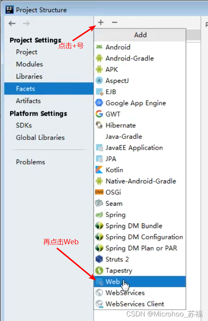Choose Android from the Add menu

(x=140, y=47)
